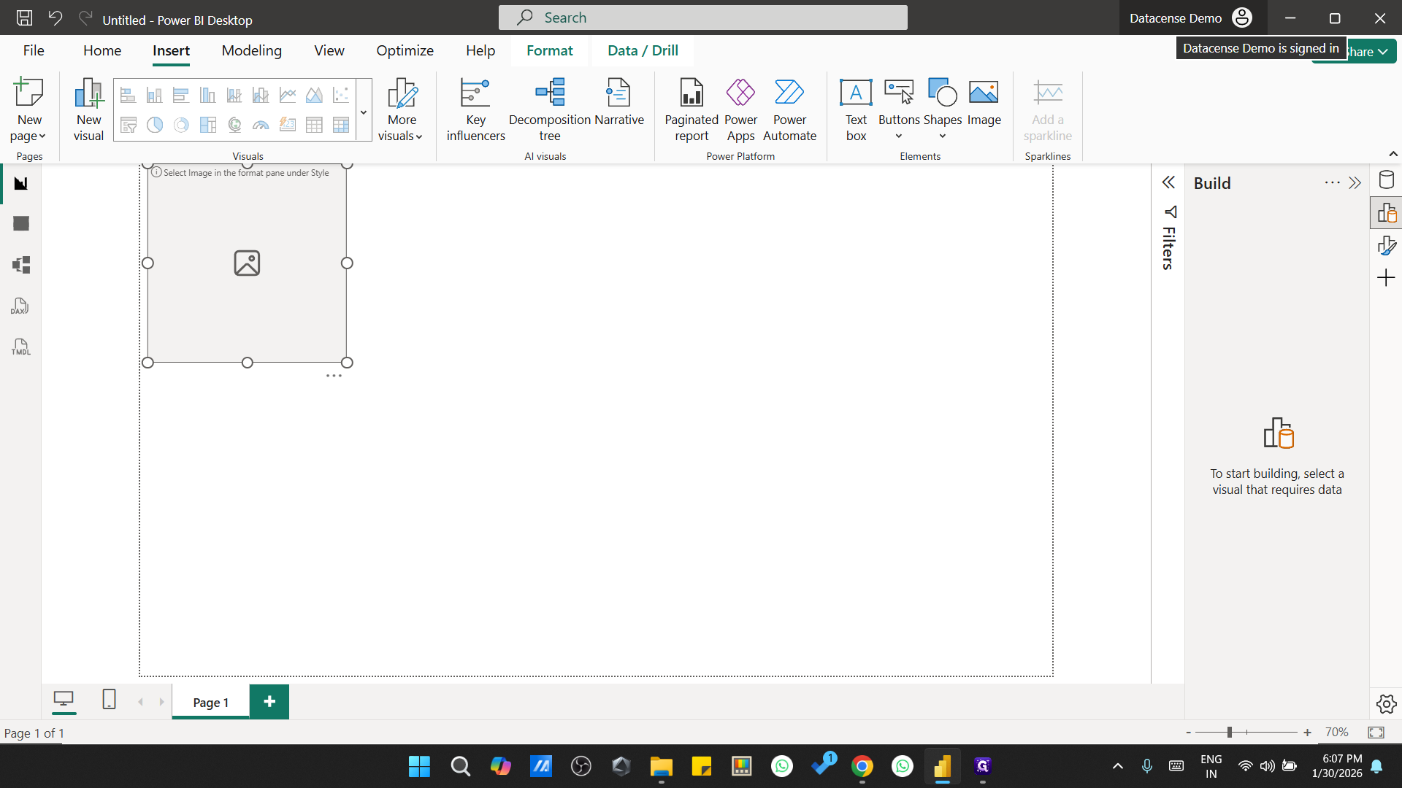Switch to the Modeling ribbon tab
This screenshot has width=1402, height=788.
point(251,50)
